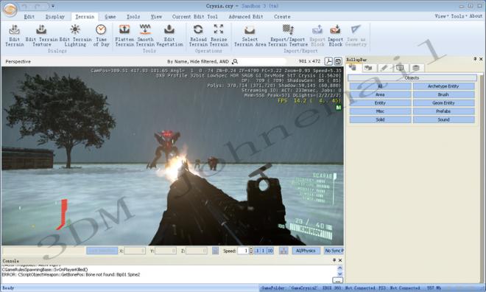This screenshot has width=486, height=292.
Task: Click the Archetype Entity object button
Action: tap(443, 86)
